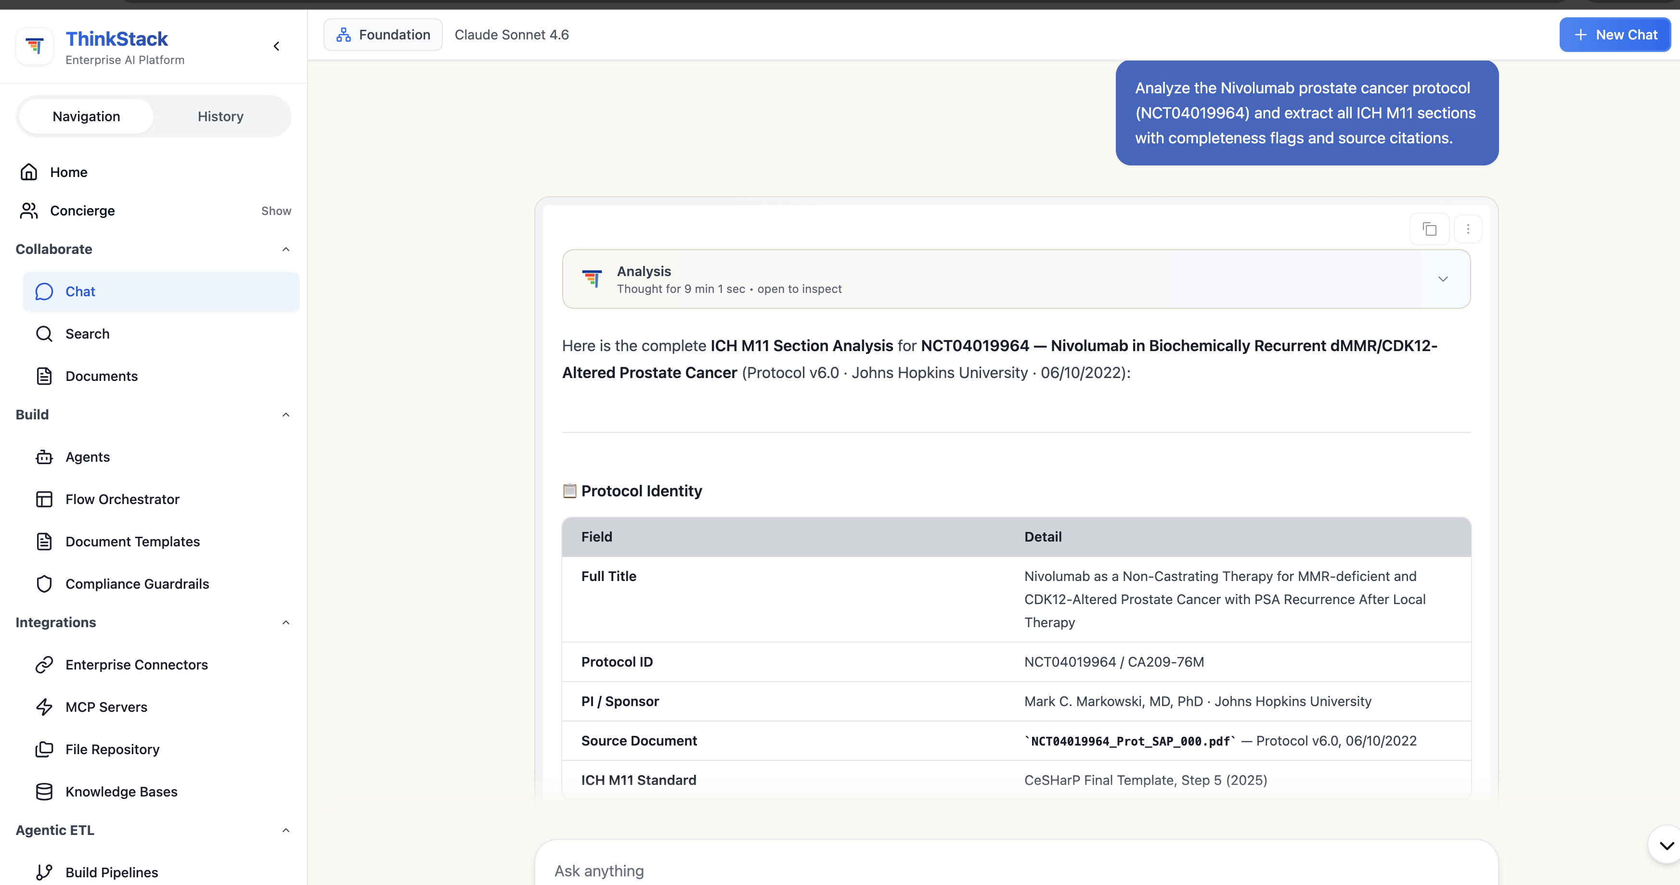Switch to the History tab
The width and height of the screenshot is (1680, 885).
point(220,117)
